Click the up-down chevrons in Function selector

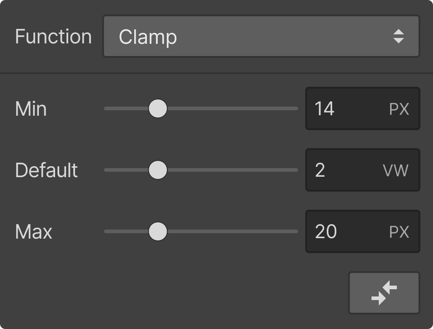point(399,36)
